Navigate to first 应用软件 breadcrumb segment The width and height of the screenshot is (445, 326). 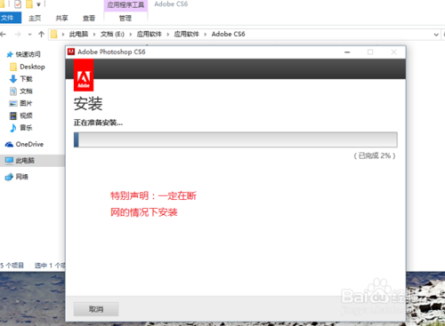pos(149,34)
